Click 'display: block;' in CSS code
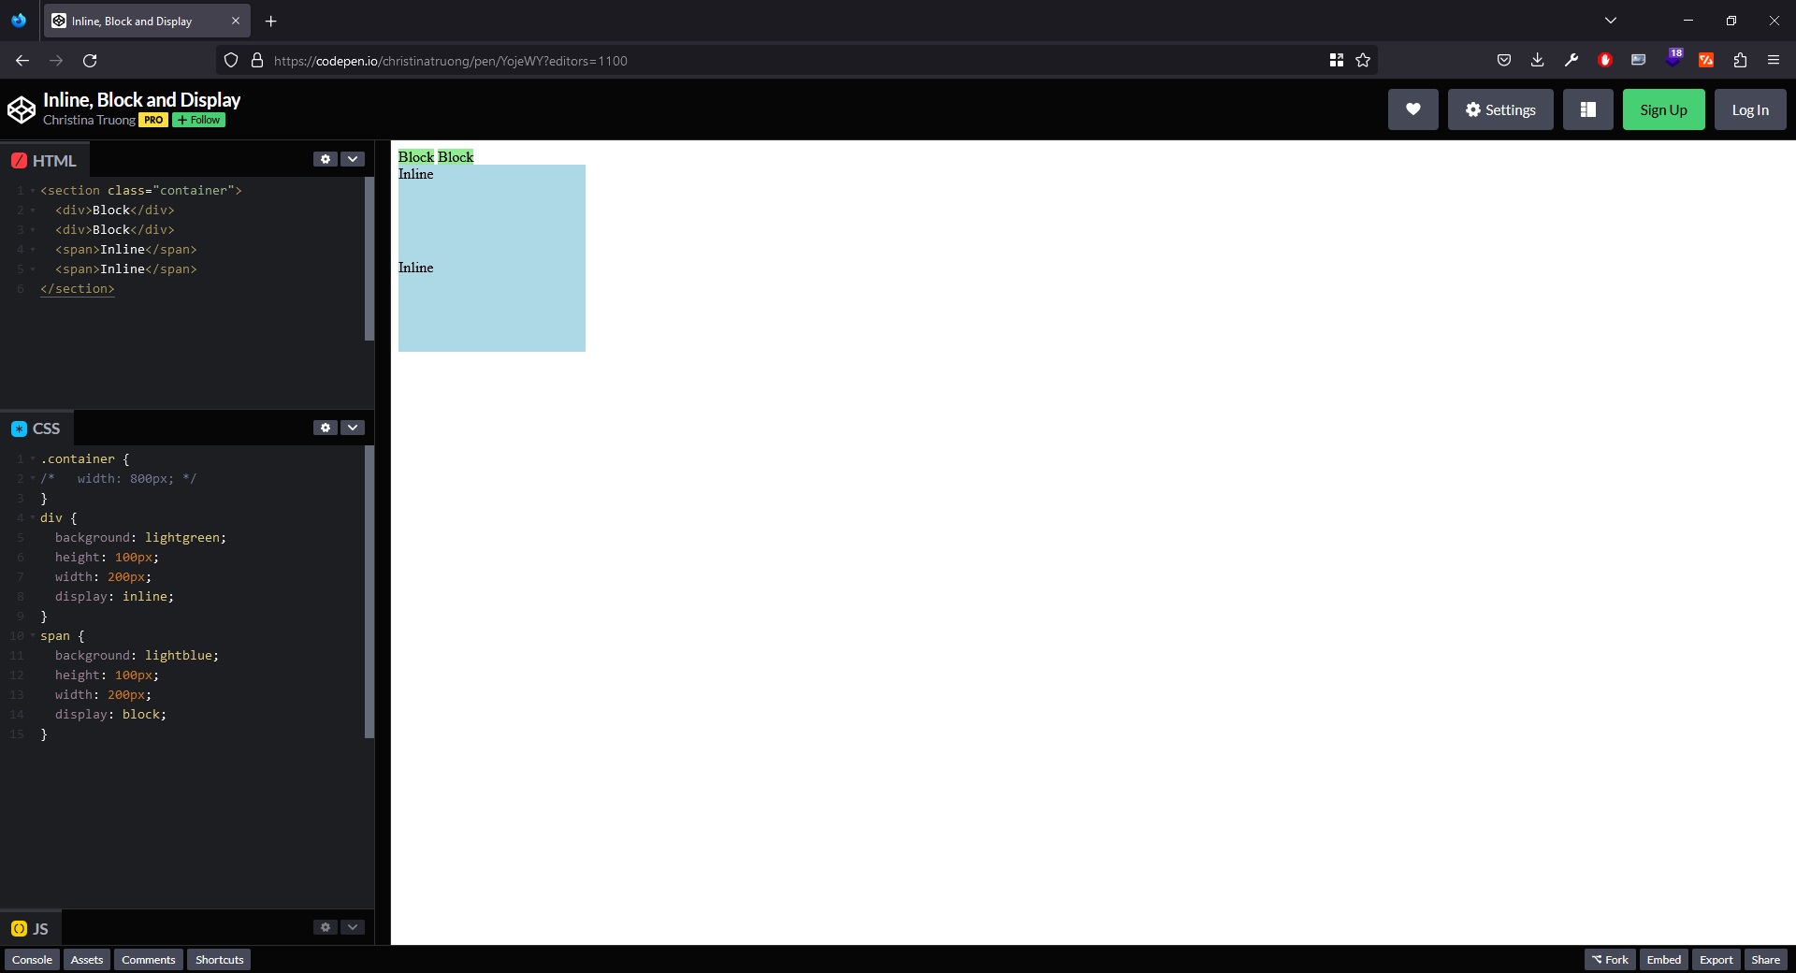The width and height of the screenshot is (1796, 973). point(110,715)
